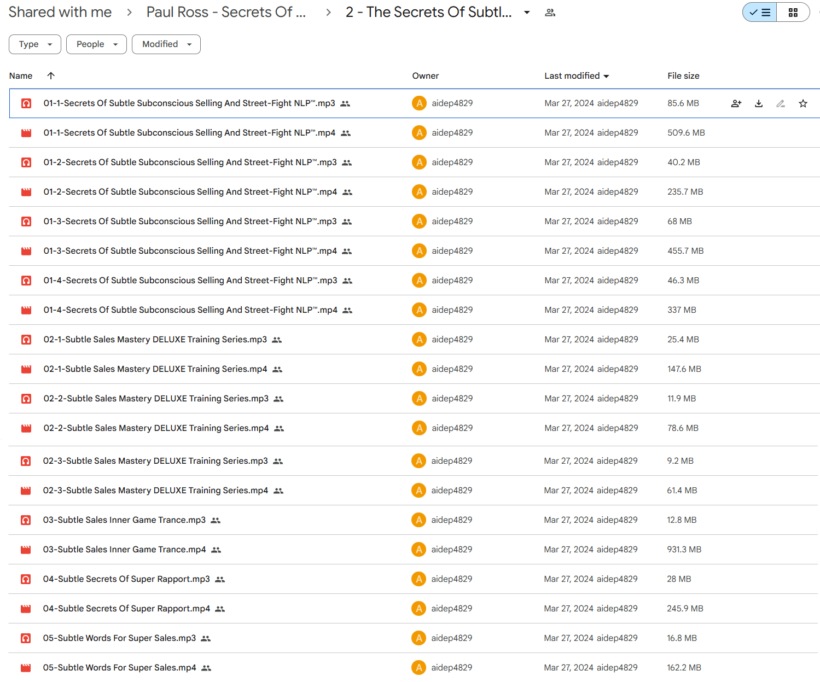
Task: Select 01-4-Secrets Of Subtle Subconscious Selling mp3 name
Action: pyautogui.click(x=190, y=281)
